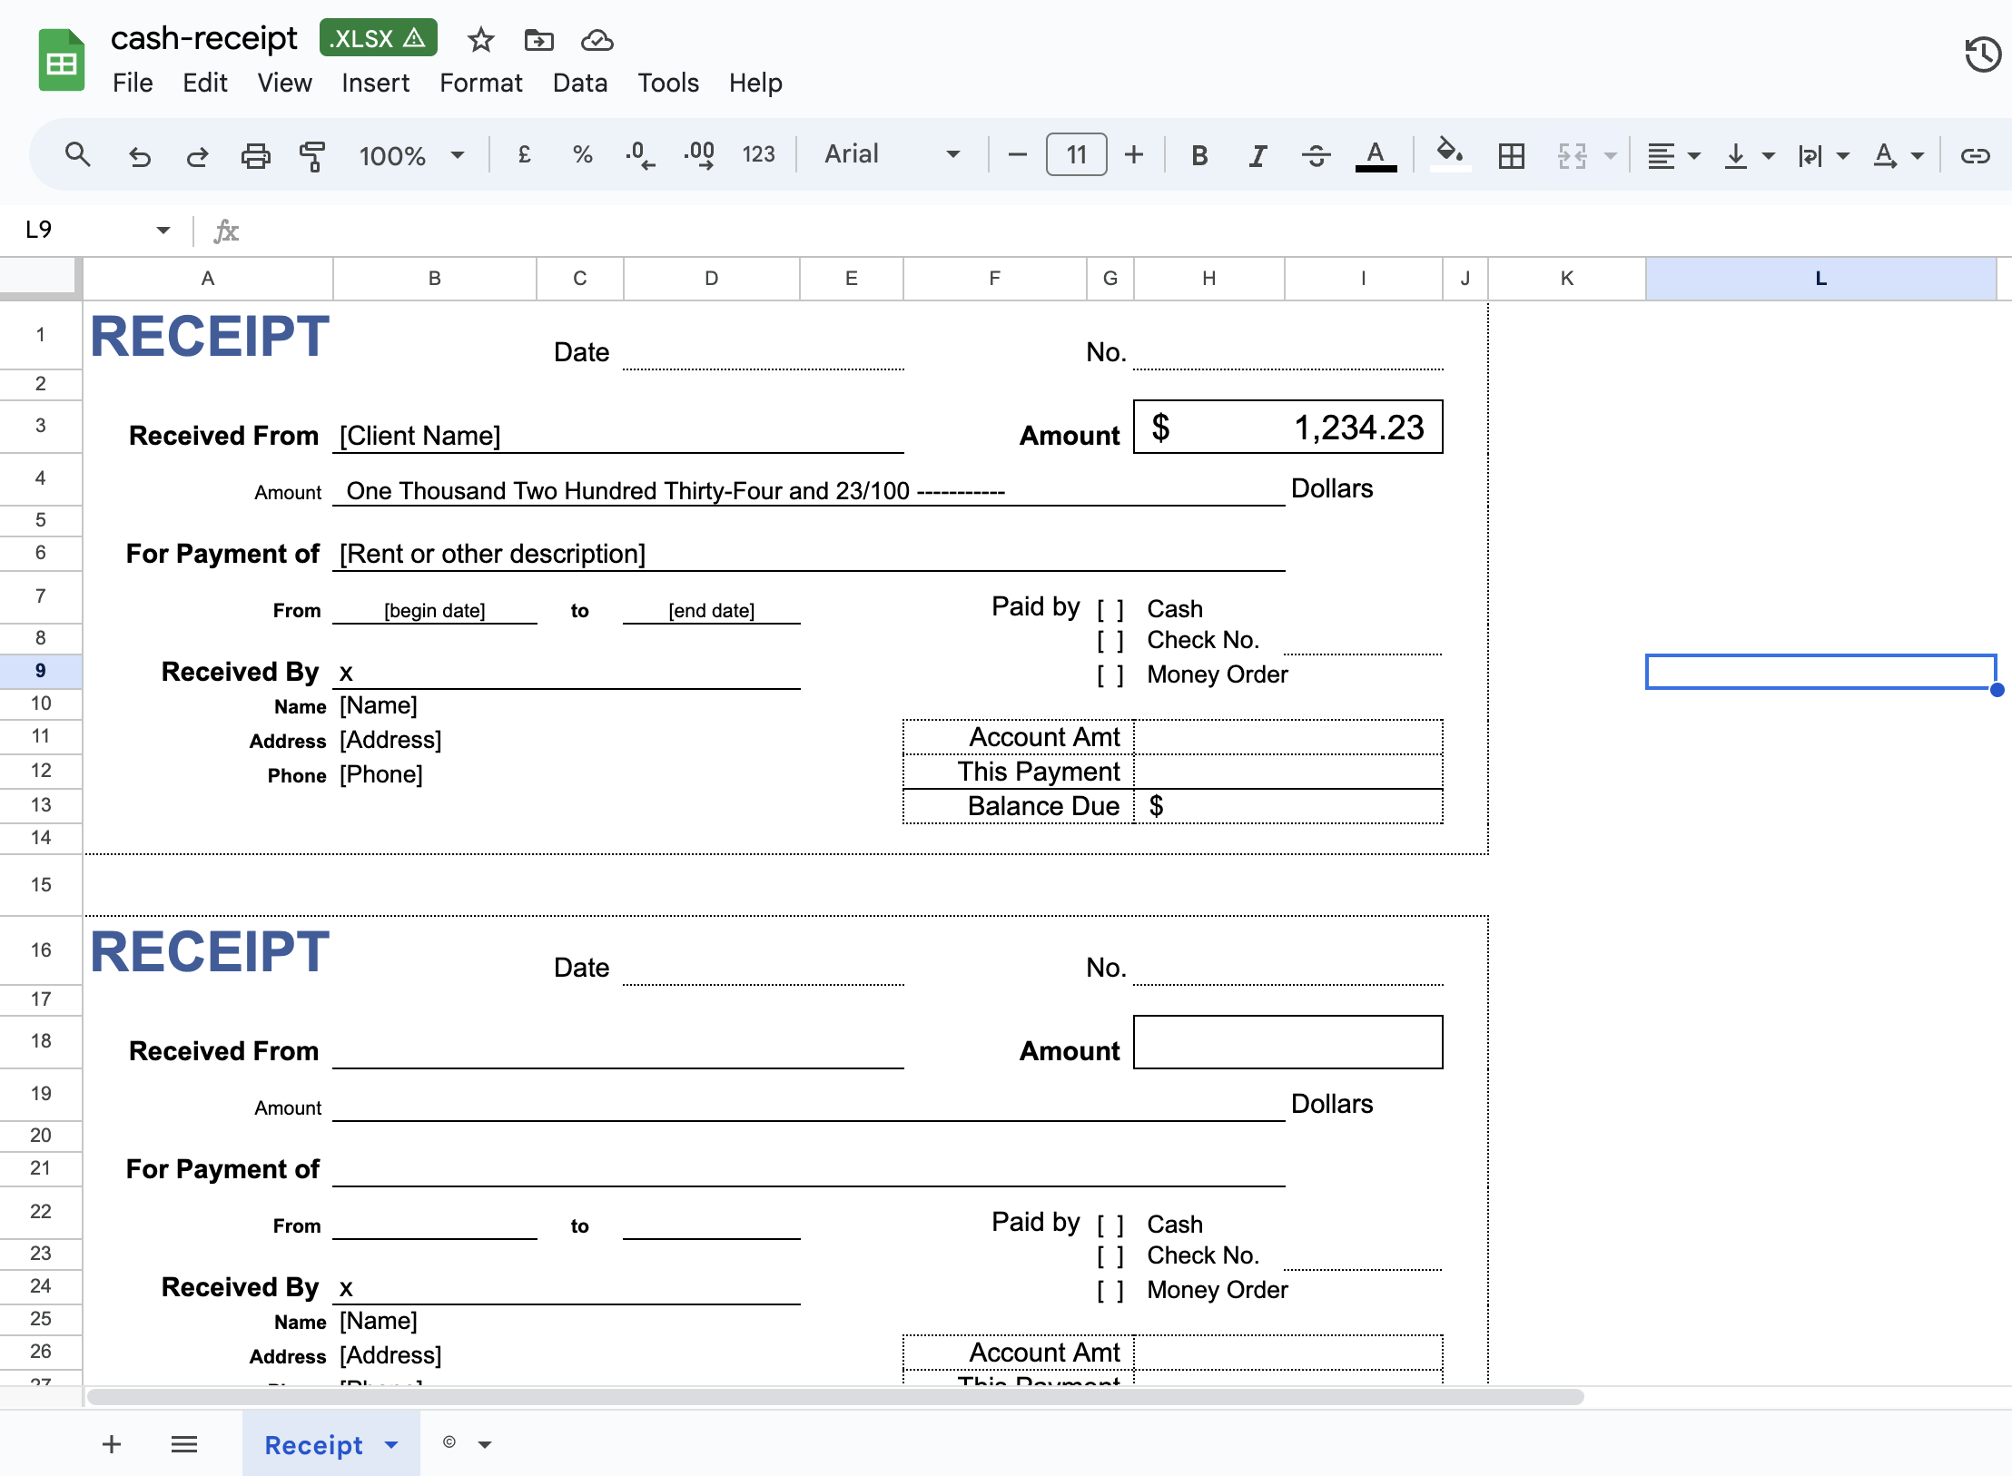
Task: Click the merge cells icon
Action: click(x=1572, y=156)
